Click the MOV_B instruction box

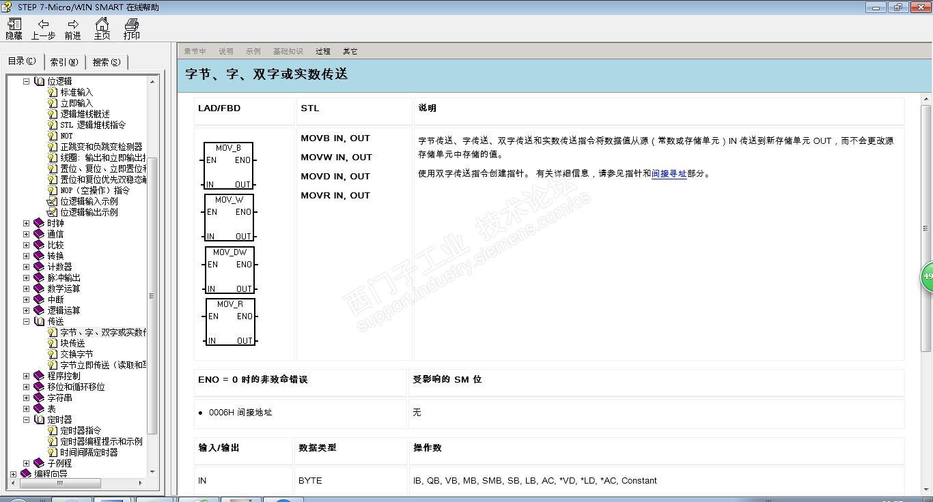[x=229, y=166]
